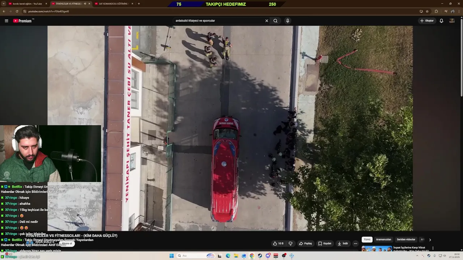Click the Oluştur create button

click(427, 21)
